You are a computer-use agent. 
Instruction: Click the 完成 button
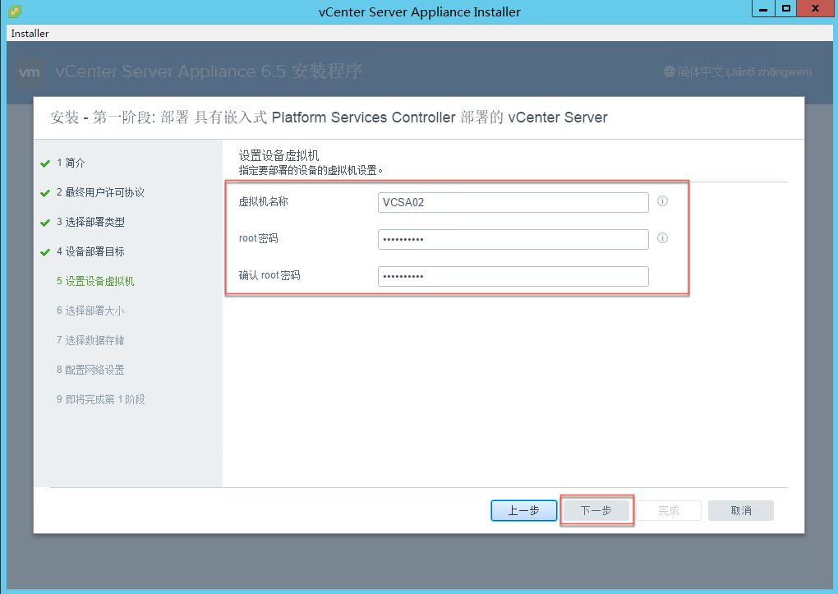pos(669,510)
